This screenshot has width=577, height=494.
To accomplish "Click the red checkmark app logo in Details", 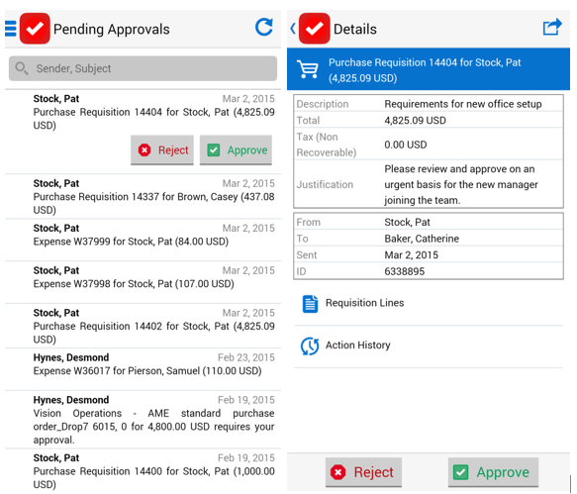I will click(315, 29).
